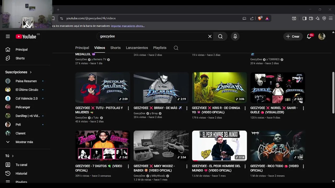Viewport: 335px width, 188px height.
Task: Open the browser main menu icon
Action: pos(331,18)
